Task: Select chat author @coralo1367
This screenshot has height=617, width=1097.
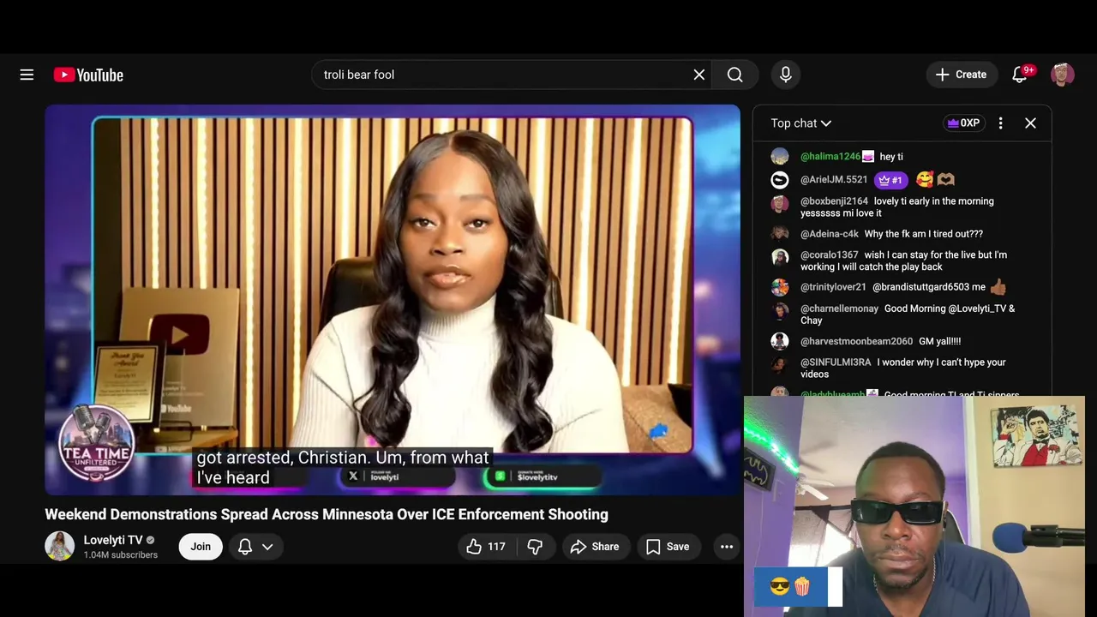Action: tap(830, 255)
